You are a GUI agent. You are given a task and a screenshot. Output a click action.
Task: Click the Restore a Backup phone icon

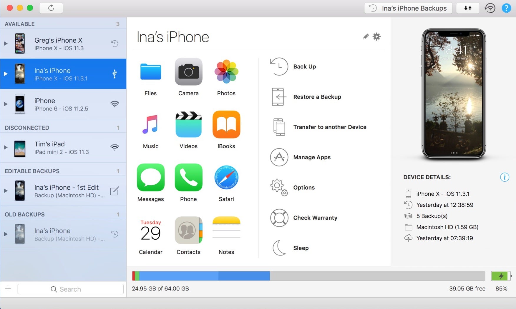point(278,97)
